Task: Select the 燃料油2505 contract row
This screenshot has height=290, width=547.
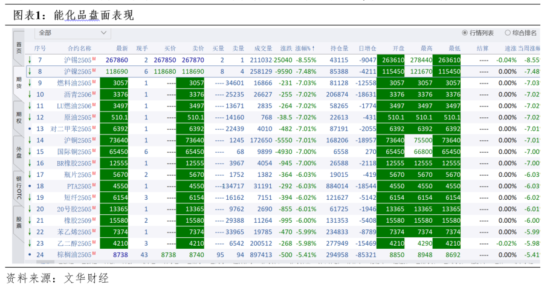Action: tap(75, 83)
